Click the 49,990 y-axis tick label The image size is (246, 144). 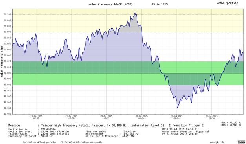(8, 79)
